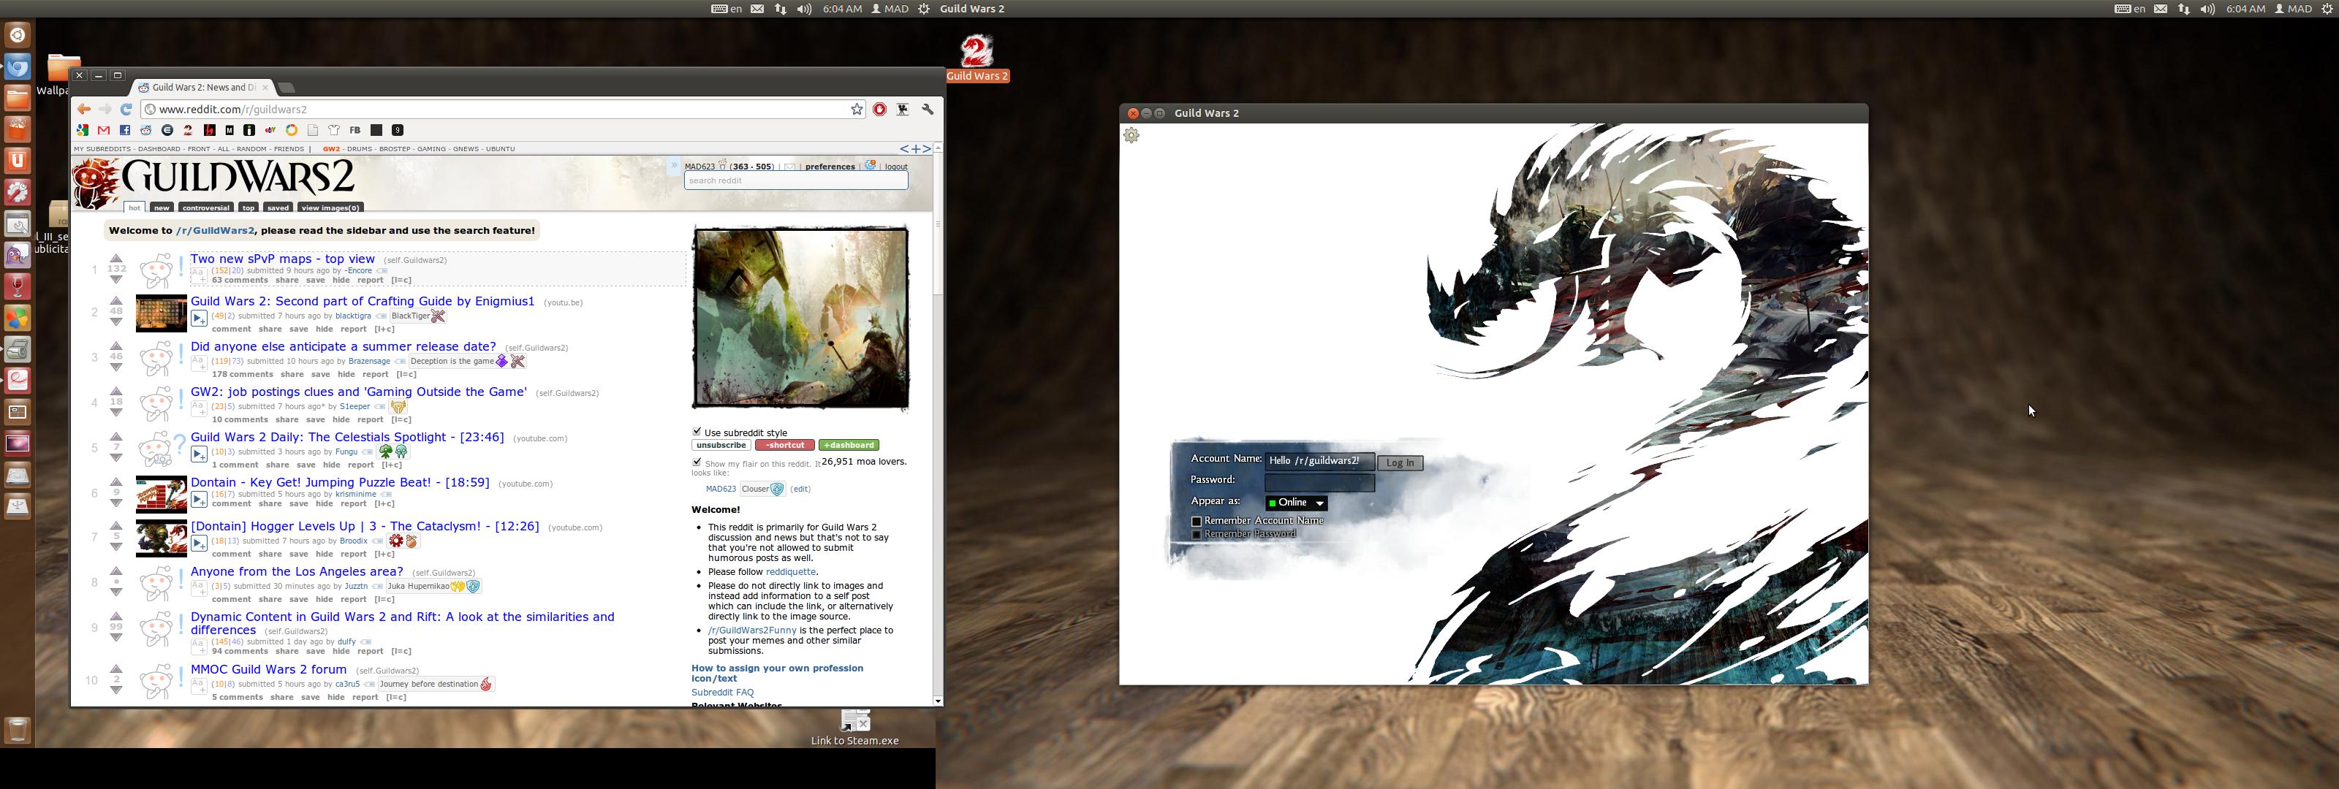Switch to the new tab on subreddit
Viewport: 2339px width, 789px height.
pos(162,208)
